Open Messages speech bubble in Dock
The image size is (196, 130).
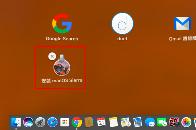point(150,122)
